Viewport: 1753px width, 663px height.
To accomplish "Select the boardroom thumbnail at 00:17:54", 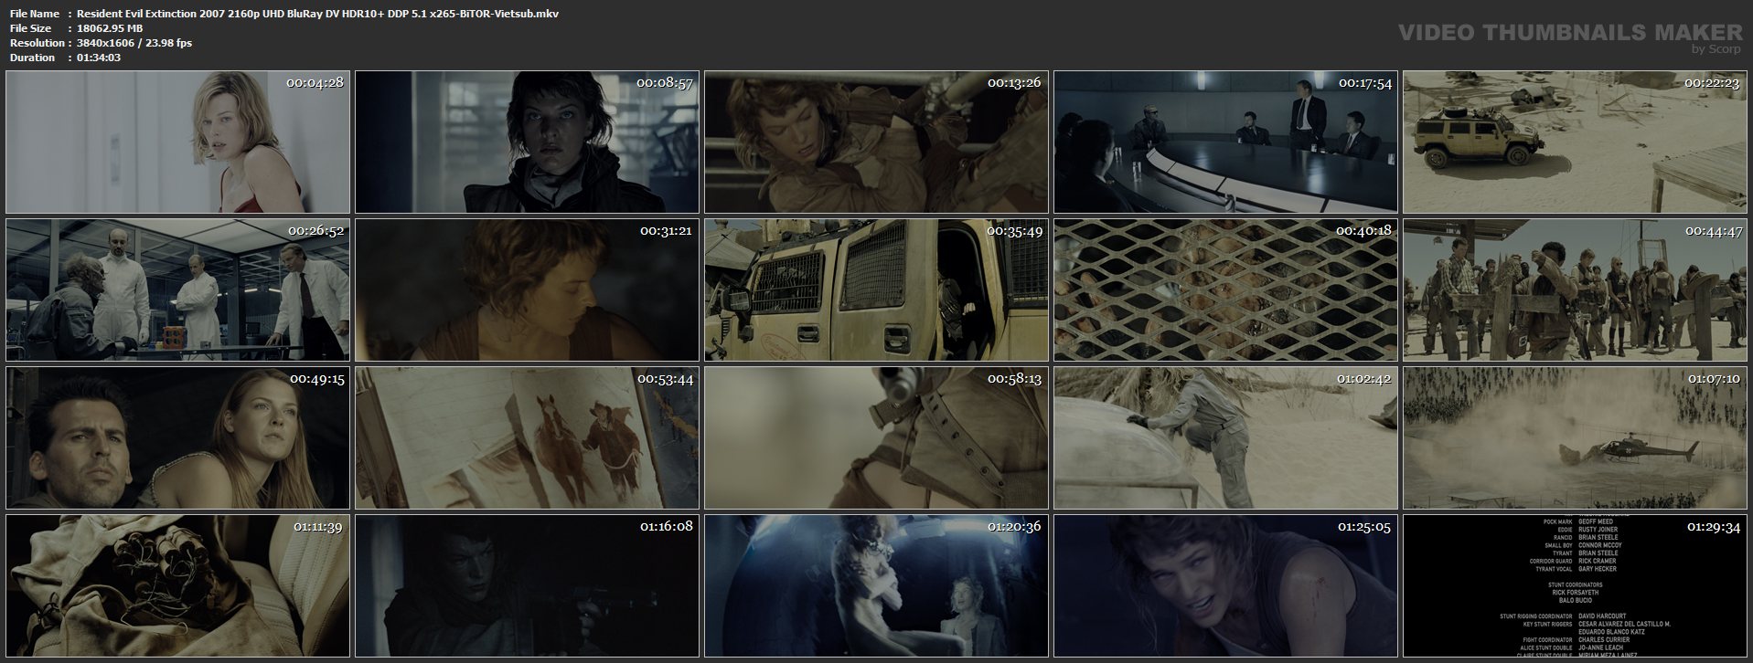I will (x=1225, y=142).
